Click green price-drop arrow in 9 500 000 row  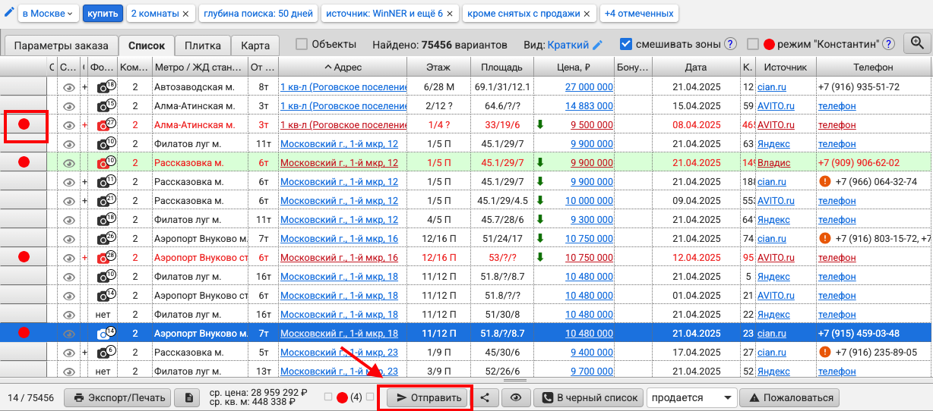pyautogui.click(x=540, y=124)
